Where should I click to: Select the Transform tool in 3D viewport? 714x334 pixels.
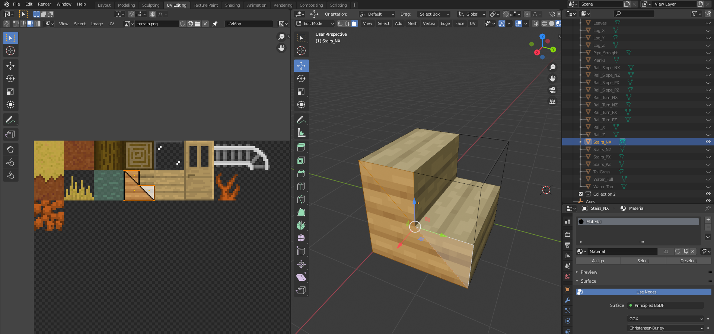click(301, 105)
